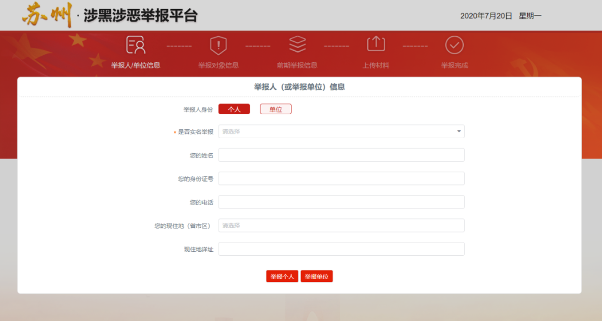The image size is (602, 321).
Task: Click the dropdown arrow of 是否实名举报
Action: (459, 132)
